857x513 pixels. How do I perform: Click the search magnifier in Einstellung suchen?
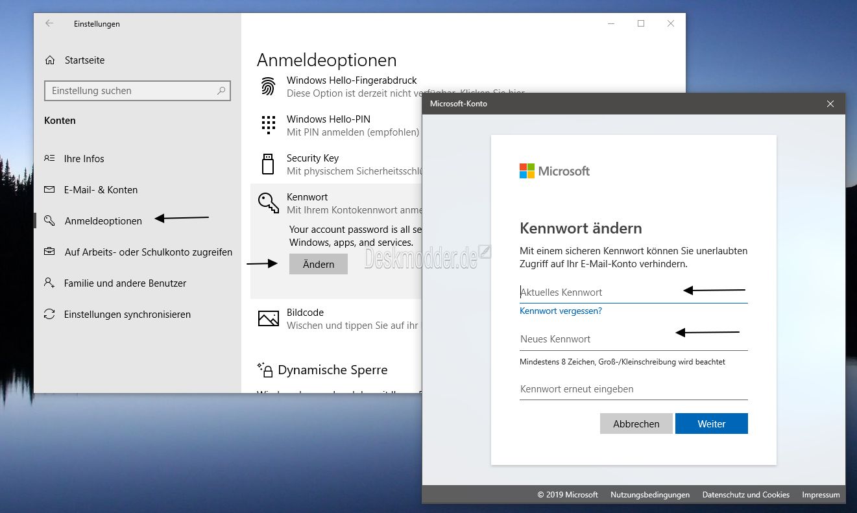click(x=222, y=91)
